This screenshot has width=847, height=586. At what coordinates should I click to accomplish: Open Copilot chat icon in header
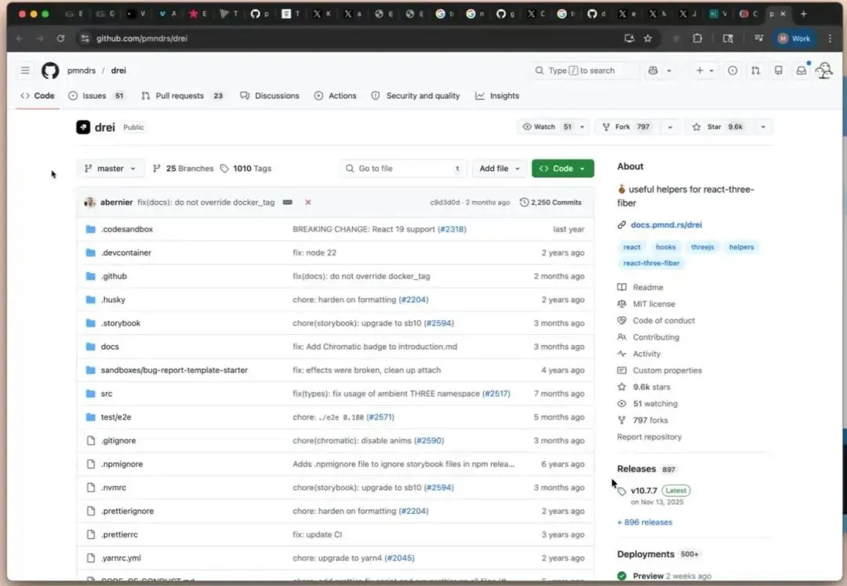click(x=653, y=71)
